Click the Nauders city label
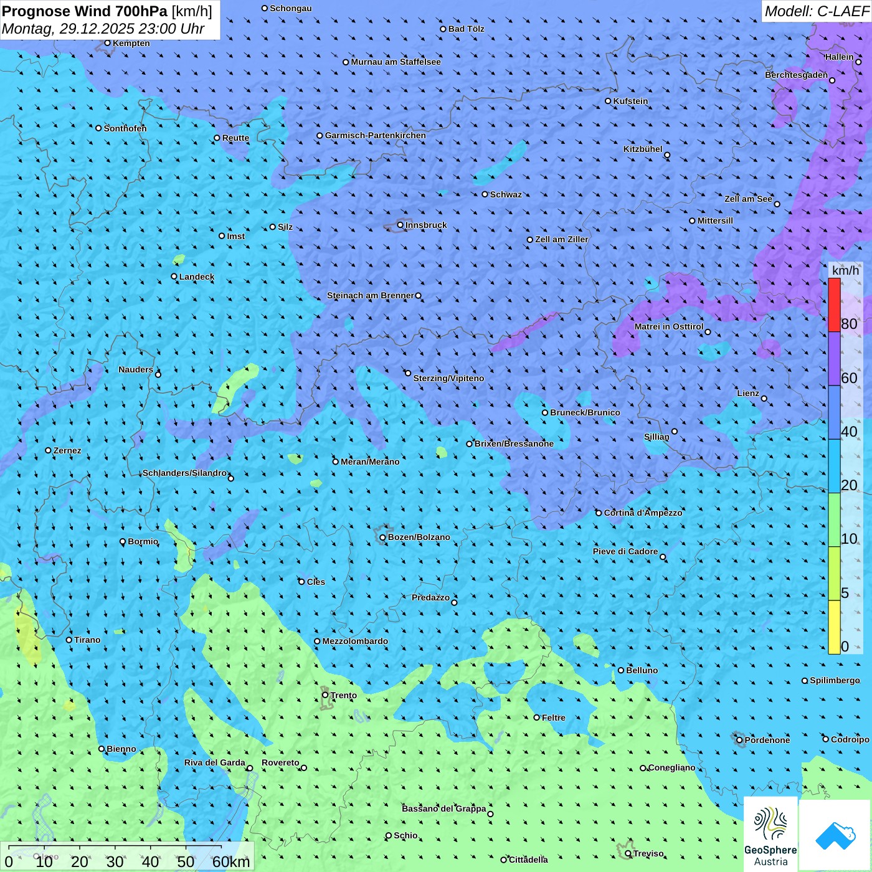Viewport: 872px width, 872px height. (136, 369)
